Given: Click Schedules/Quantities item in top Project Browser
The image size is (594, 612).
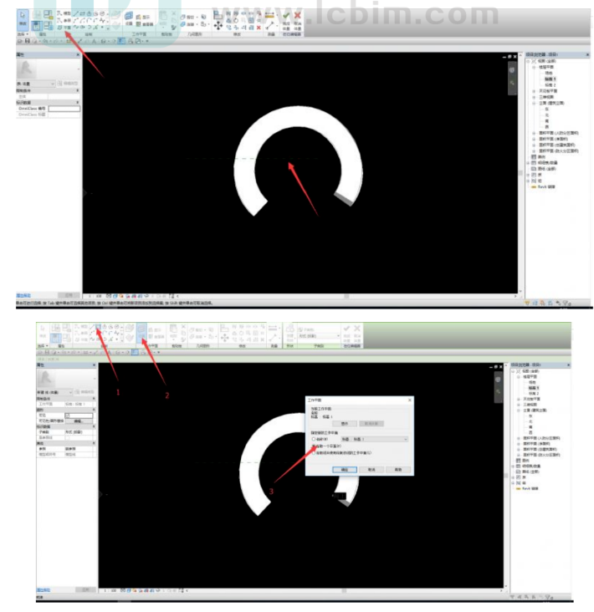Looking at the screenshot, I should click(547, 163).
